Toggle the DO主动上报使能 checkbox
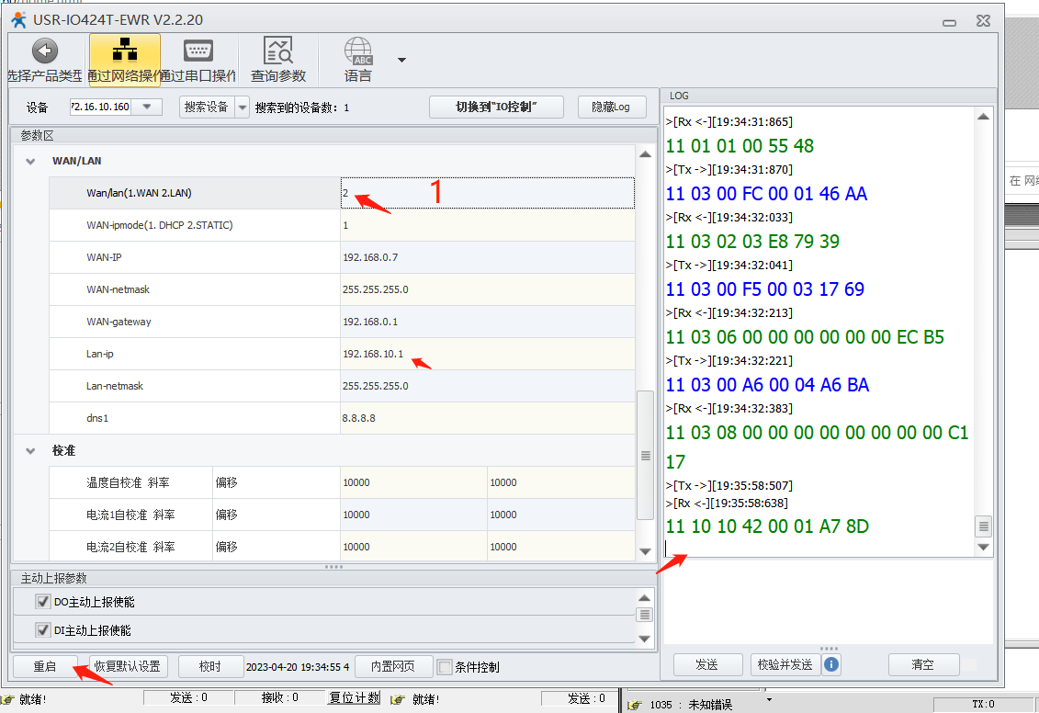Screen dimensions: 1039x713 click(x=42, y=602)
